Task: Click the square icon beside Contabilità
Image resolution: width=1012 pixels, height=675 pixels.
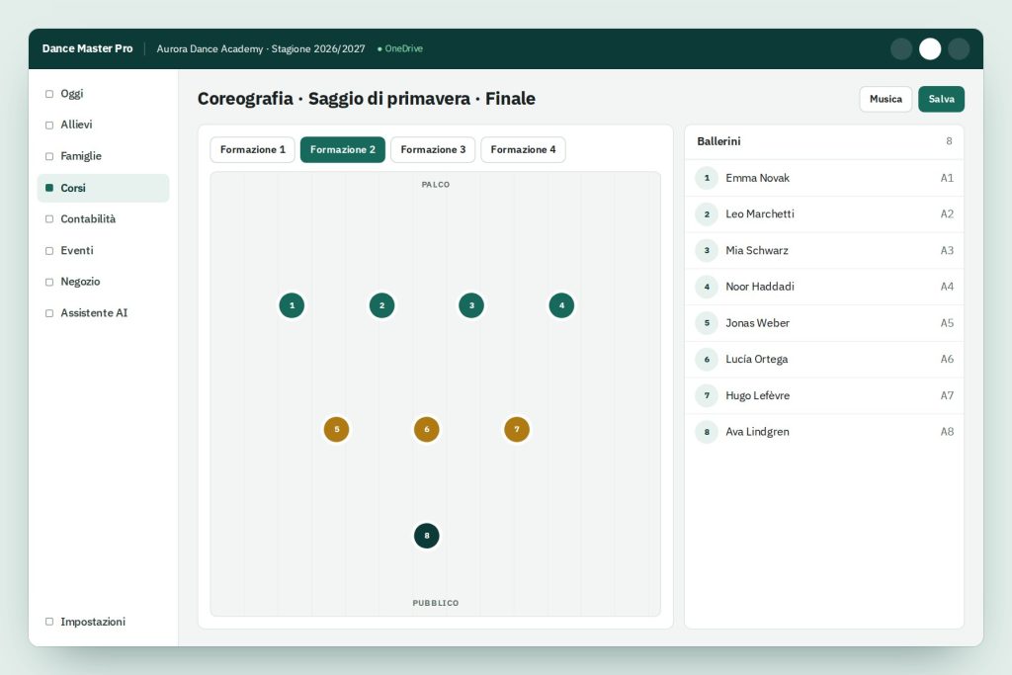Action: tap(49, 218)
